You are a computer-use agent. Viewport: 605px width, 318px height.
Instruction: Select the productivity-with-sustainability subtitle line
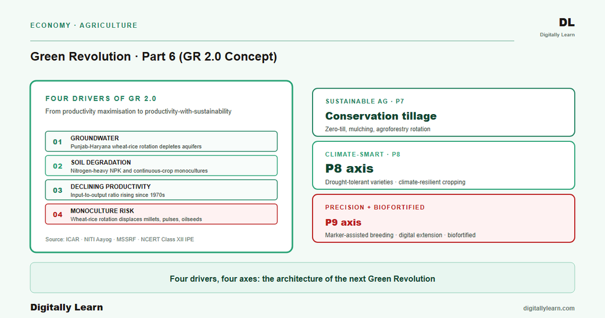[138, 111]
